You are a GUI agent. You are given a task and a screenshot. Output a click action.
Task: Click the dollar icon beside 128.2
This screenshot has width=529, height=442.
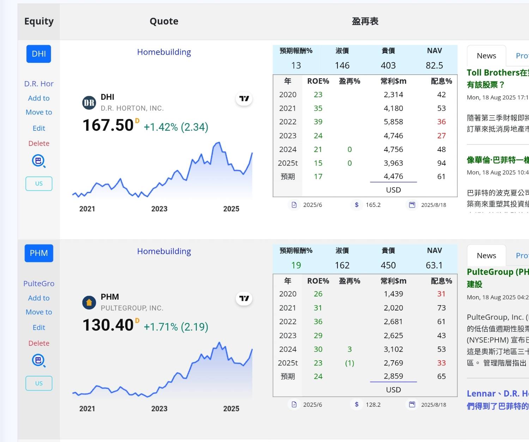point(357,405)
